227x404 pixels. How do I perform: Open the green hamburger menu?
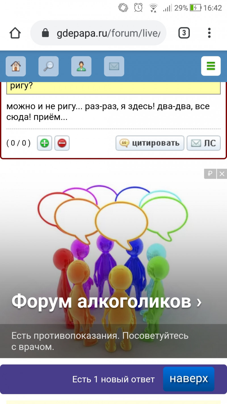coord(211,66)
